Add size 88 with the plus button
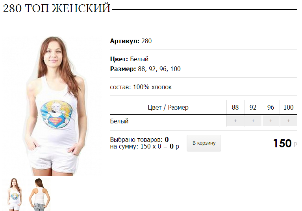Screen dimensions: 302x211 pyautogui.click(x=235, y=121)
